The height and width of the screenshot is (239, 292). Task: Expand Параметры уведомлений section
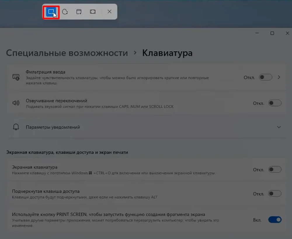(279, 127)
